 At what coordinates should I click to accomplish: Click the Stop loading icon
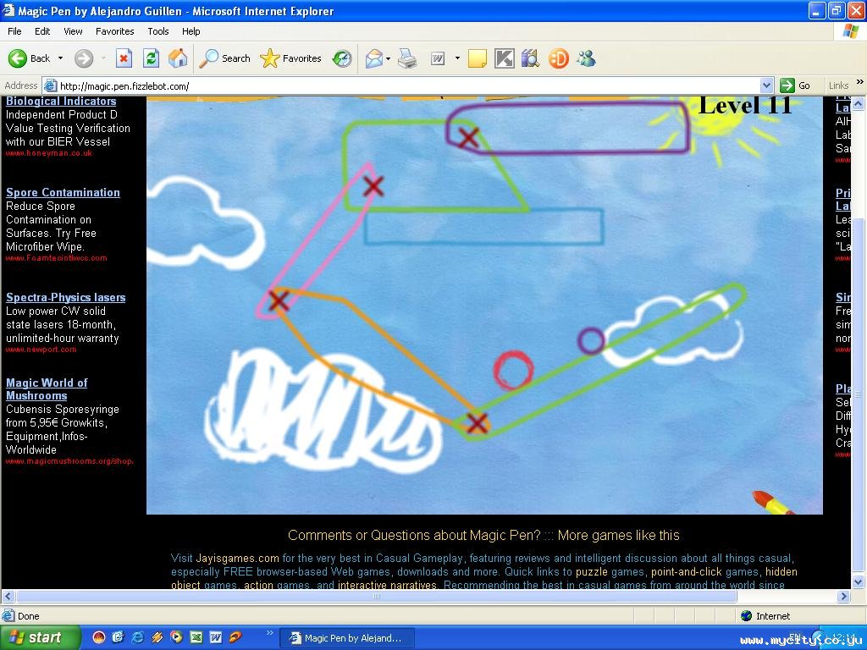[124, 58]
